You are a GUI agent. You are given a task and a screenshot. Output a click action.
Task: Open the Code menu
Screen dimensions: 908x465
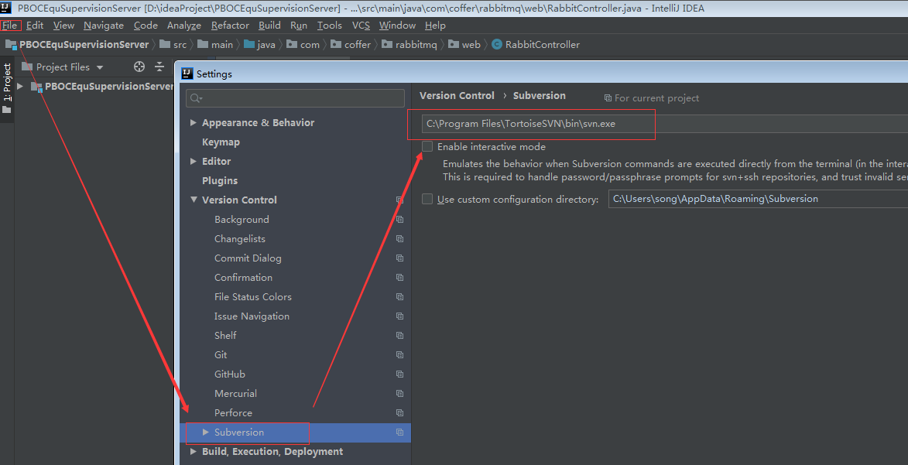click(146, 26)
